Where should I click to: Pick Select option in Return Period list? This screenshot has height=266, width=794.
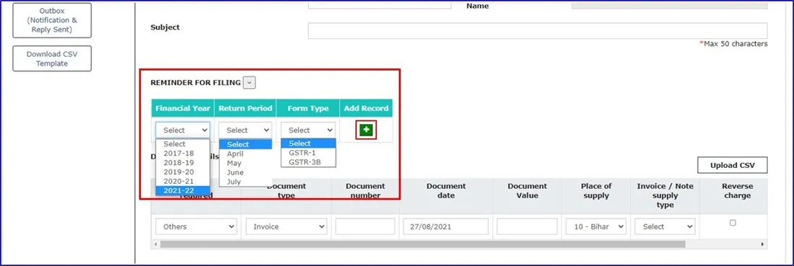point(245,145)
